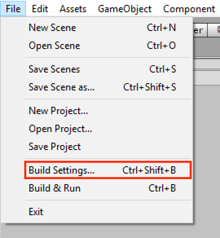Viewport: 220px width, 238px height.
Task: Open the Assets menu
Action: [73, 9]
